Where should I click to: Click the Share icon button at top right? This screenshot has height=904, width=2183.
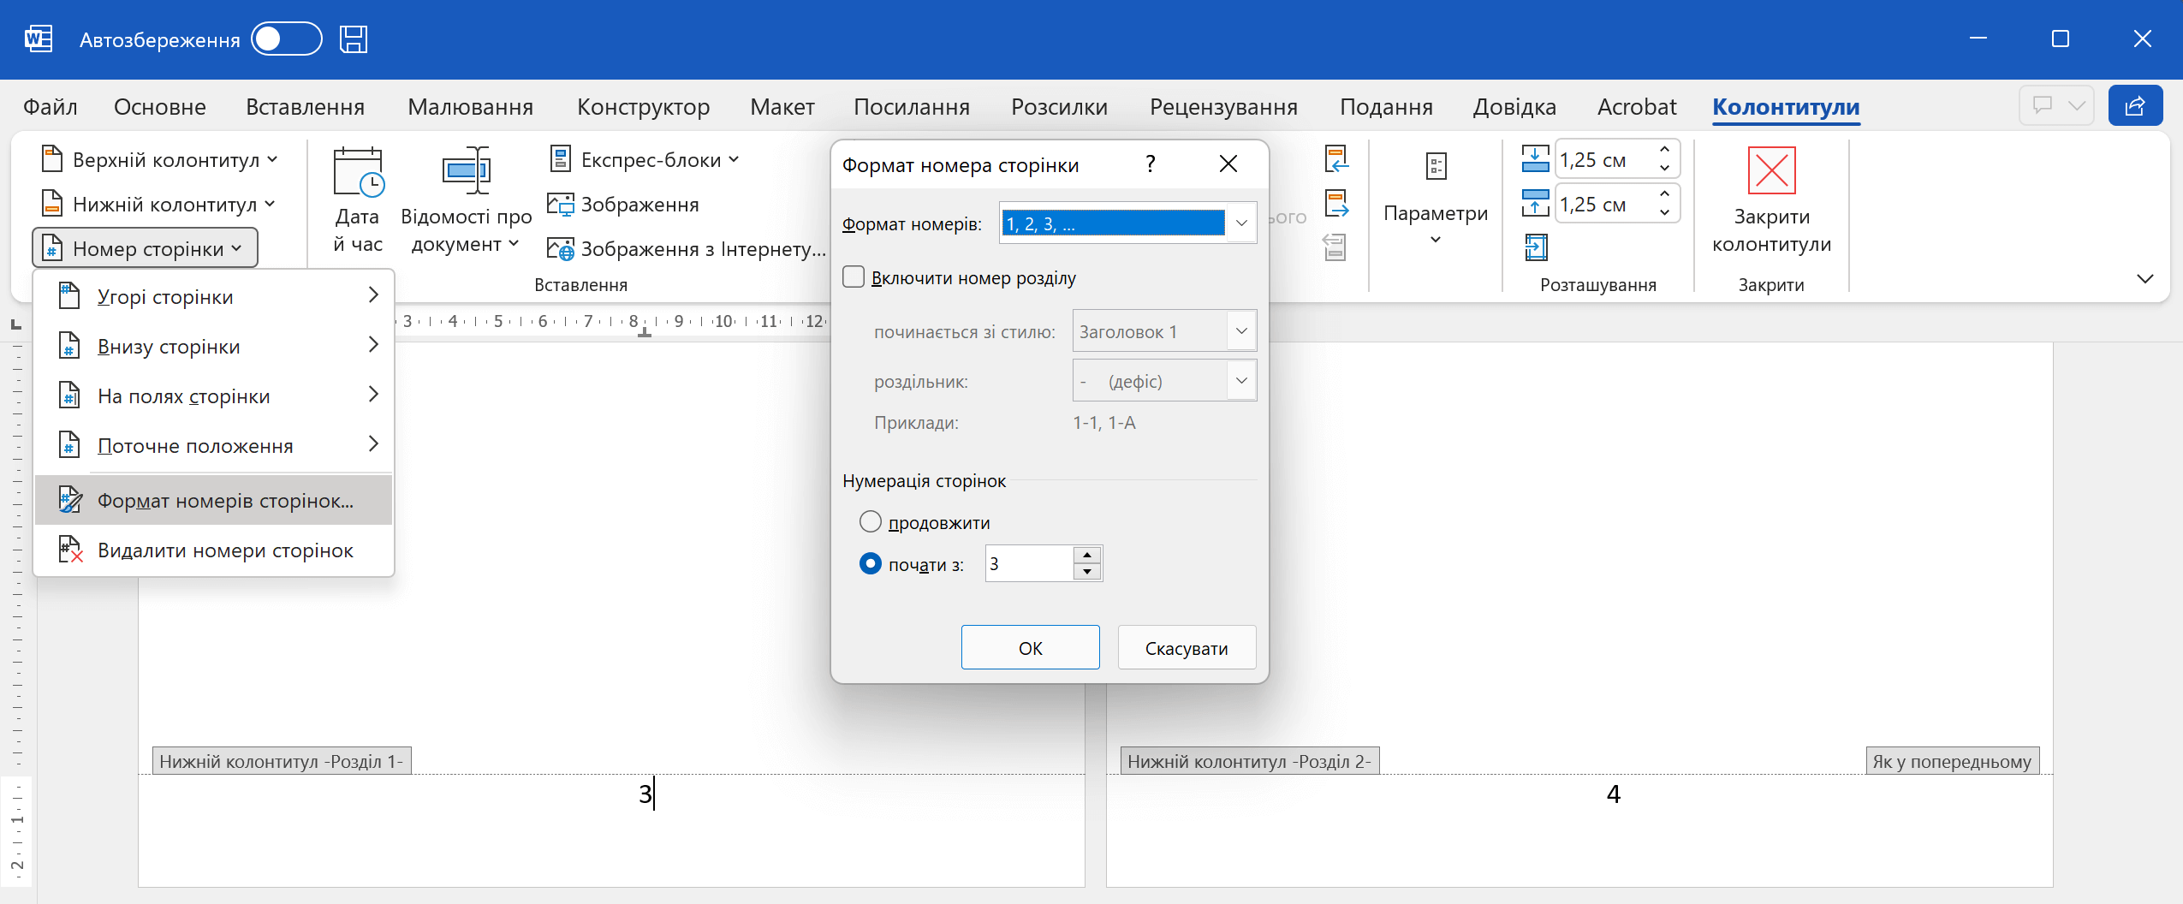coord(2135,105)
